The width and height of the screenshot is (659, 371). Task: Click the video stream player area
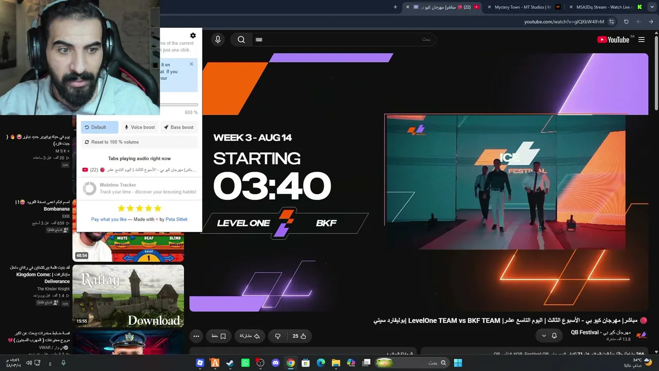click(419, 182)
